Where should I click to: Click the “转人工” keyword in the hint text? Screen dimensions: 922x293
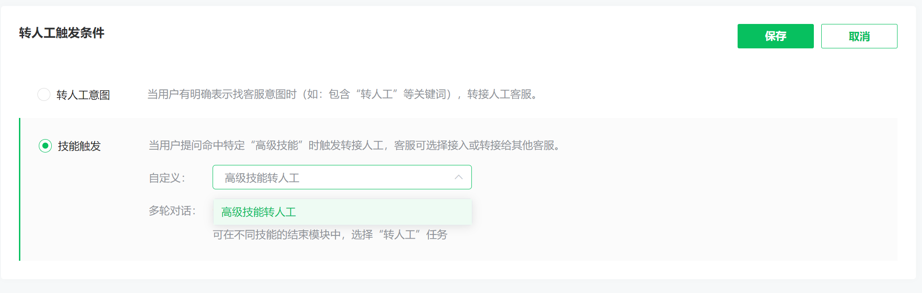[x=399, y=235]
